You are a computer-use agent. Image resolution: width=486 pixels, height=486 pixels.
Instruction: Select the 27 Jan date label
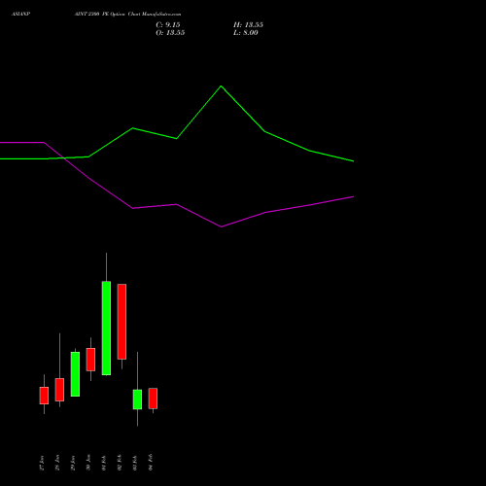click(42, 463)
